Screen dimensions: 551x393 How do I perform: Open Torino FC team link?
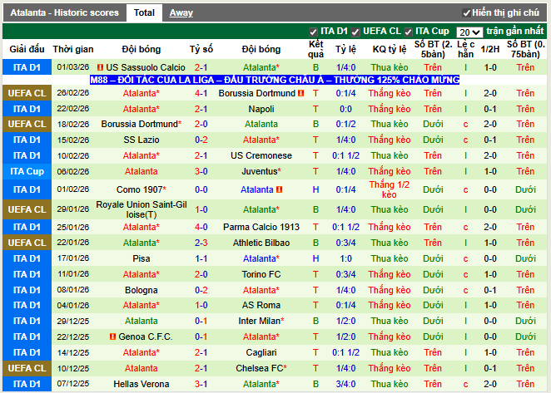(x=261, y=274)
